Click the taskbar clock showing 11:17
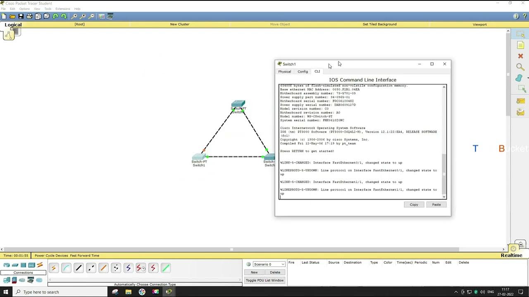This screenshot has height=297, width=529. point(505,292)
